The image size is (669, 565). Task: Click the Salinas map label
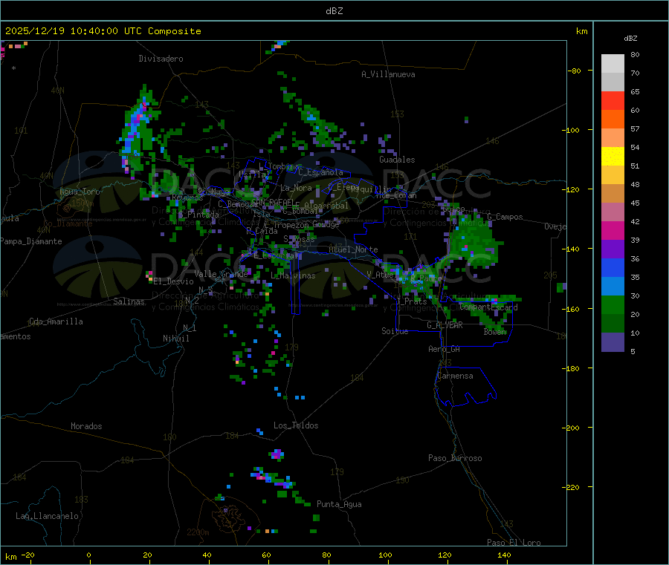point(129,301)
